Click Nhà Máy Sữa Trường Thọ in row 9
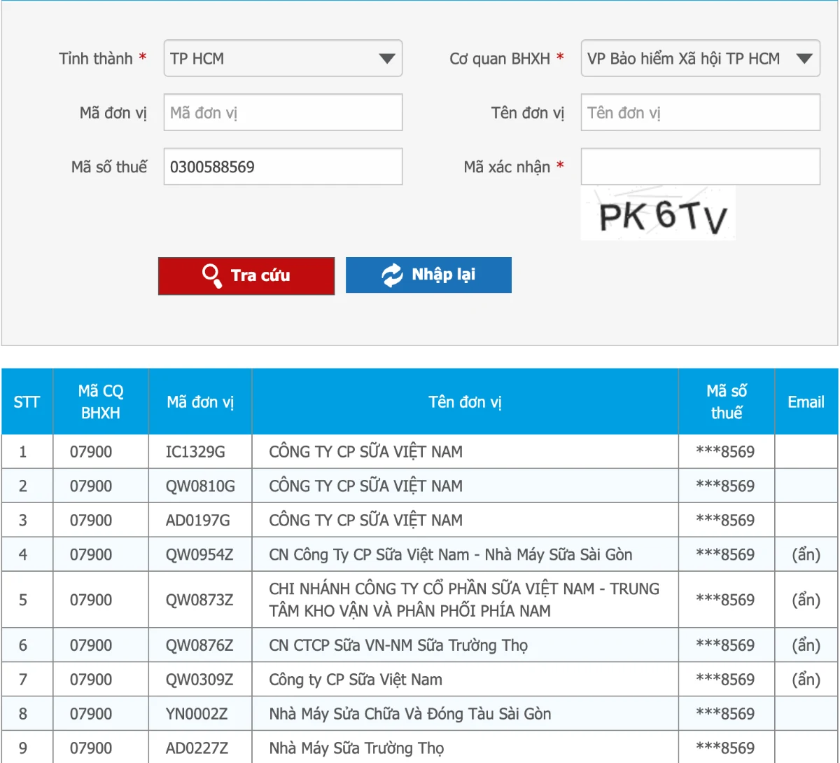840x763 pixels. pyautogui.click(x=356, y=748)
